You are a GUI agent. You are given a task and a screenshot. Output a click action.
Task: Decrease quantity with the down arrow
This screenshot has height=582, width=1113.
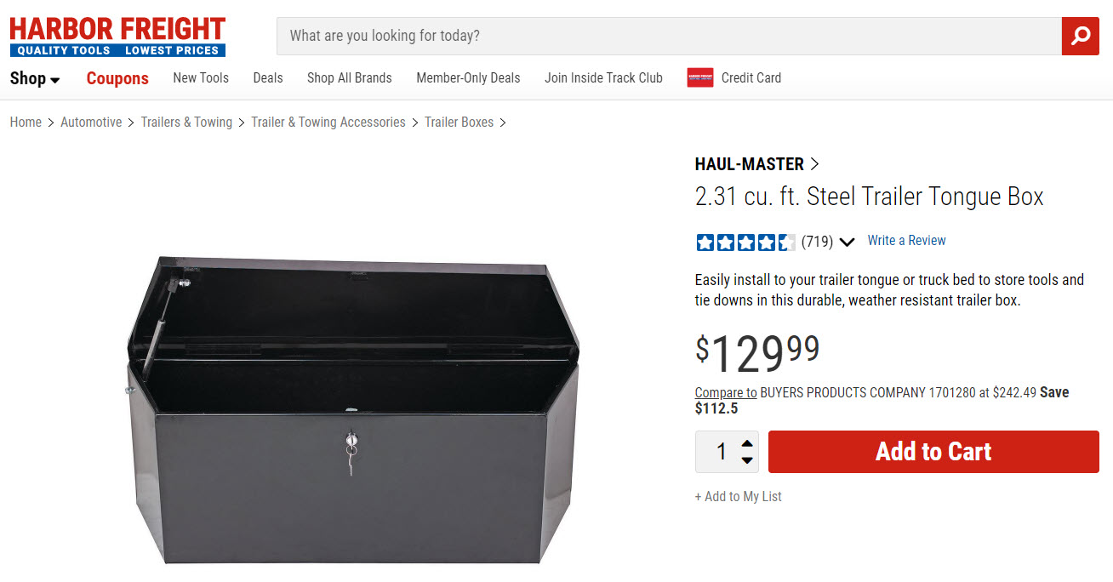point(747,460)
